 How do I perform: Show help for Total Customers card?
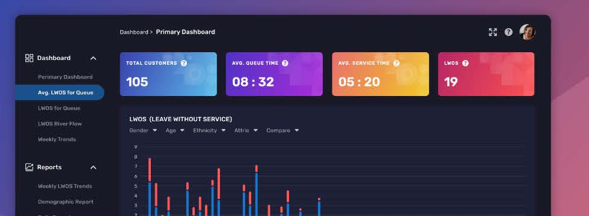184,63
